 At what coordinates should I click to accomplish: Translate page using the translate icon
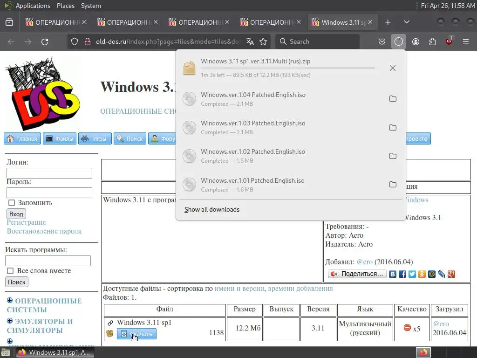click(250, 41)
